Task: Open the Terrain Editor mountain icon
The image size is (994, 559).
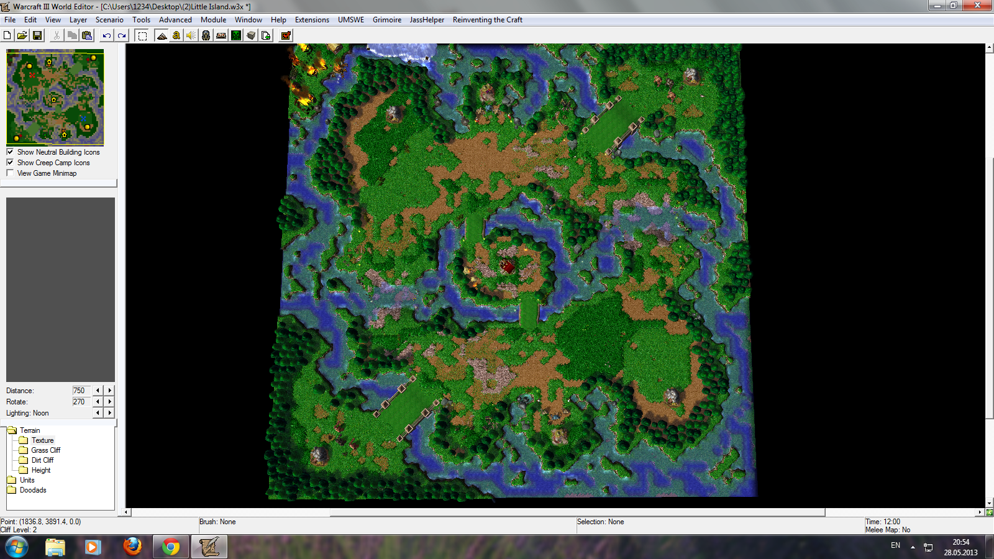Action: [x=162, y=35]
